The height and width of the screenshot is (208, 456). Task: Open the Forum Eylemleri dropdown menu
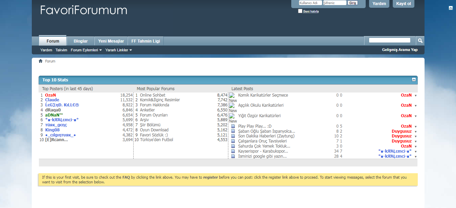click(86, 50)
